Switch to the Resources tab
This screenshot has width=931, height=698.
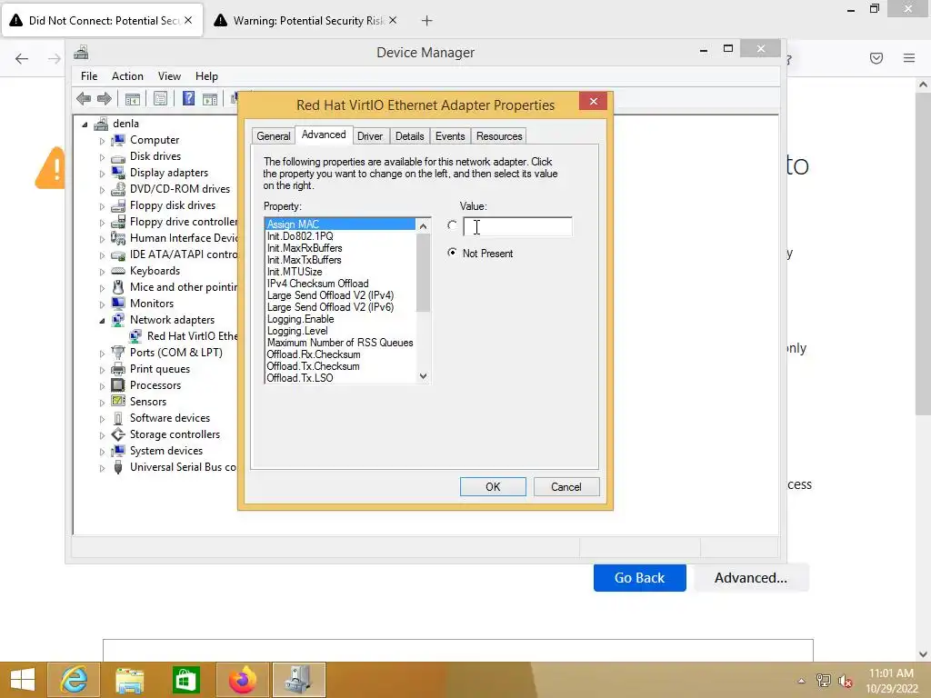(499, 136)
